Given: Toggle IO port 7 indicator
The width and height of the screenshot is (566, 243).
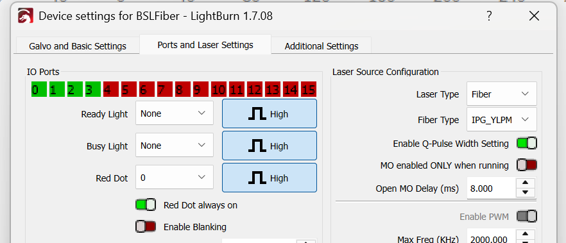Looking at the screenshot, I should (165, 89).
